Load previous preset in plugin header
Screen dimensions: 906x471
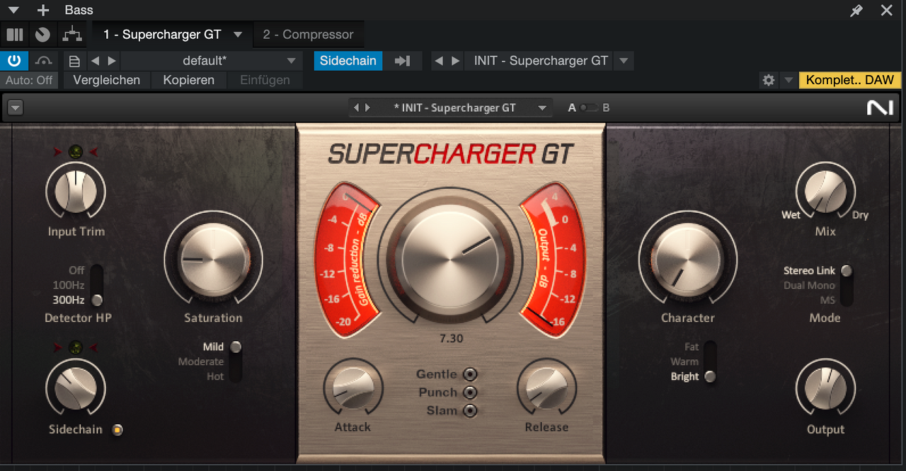point(357,108)
